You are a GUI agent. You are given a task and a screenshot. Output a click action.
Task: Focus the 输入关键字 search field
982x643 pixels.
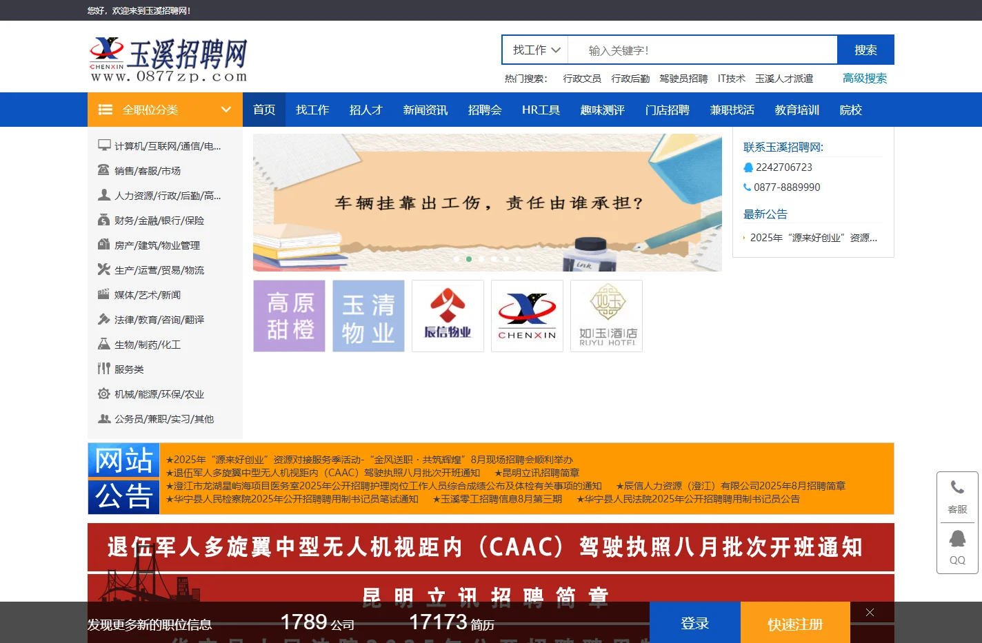click(703, 50)
